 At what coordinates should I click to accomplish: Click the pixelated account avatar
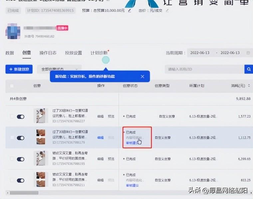point(13,31)
